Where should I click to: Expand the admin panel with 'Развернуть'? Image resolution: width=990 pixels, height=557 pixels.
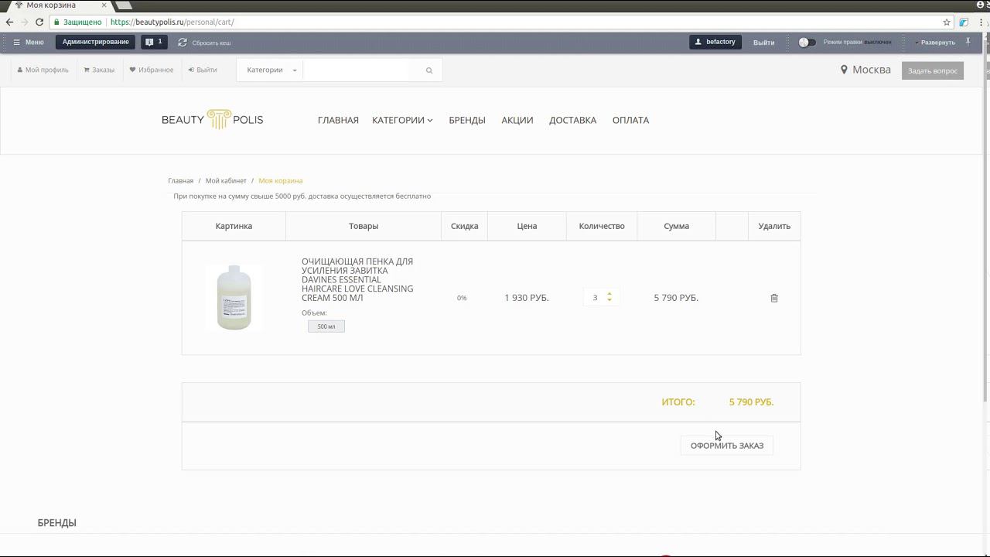935,43
